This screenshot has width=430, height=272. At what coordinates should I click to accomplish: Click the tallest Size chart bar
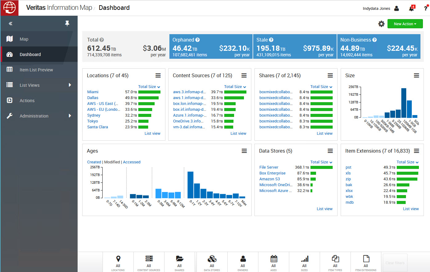(x=404, y=103)
